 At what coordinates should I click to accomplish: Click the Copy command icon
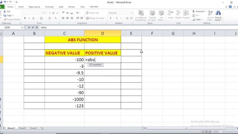coord(4,15)
